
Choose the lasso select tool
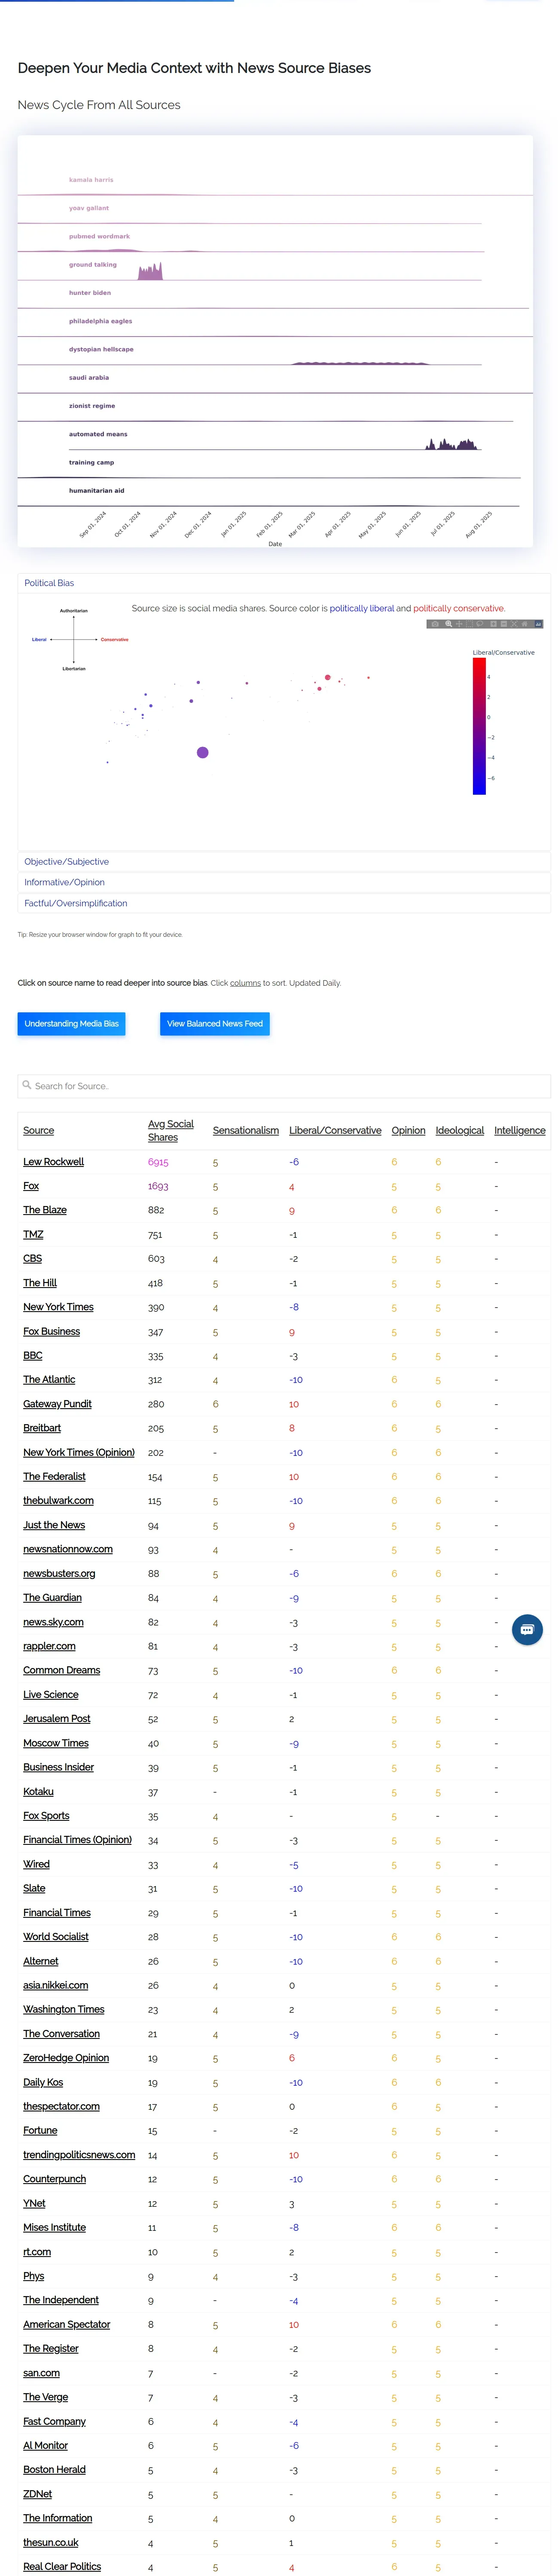point(480,624)
